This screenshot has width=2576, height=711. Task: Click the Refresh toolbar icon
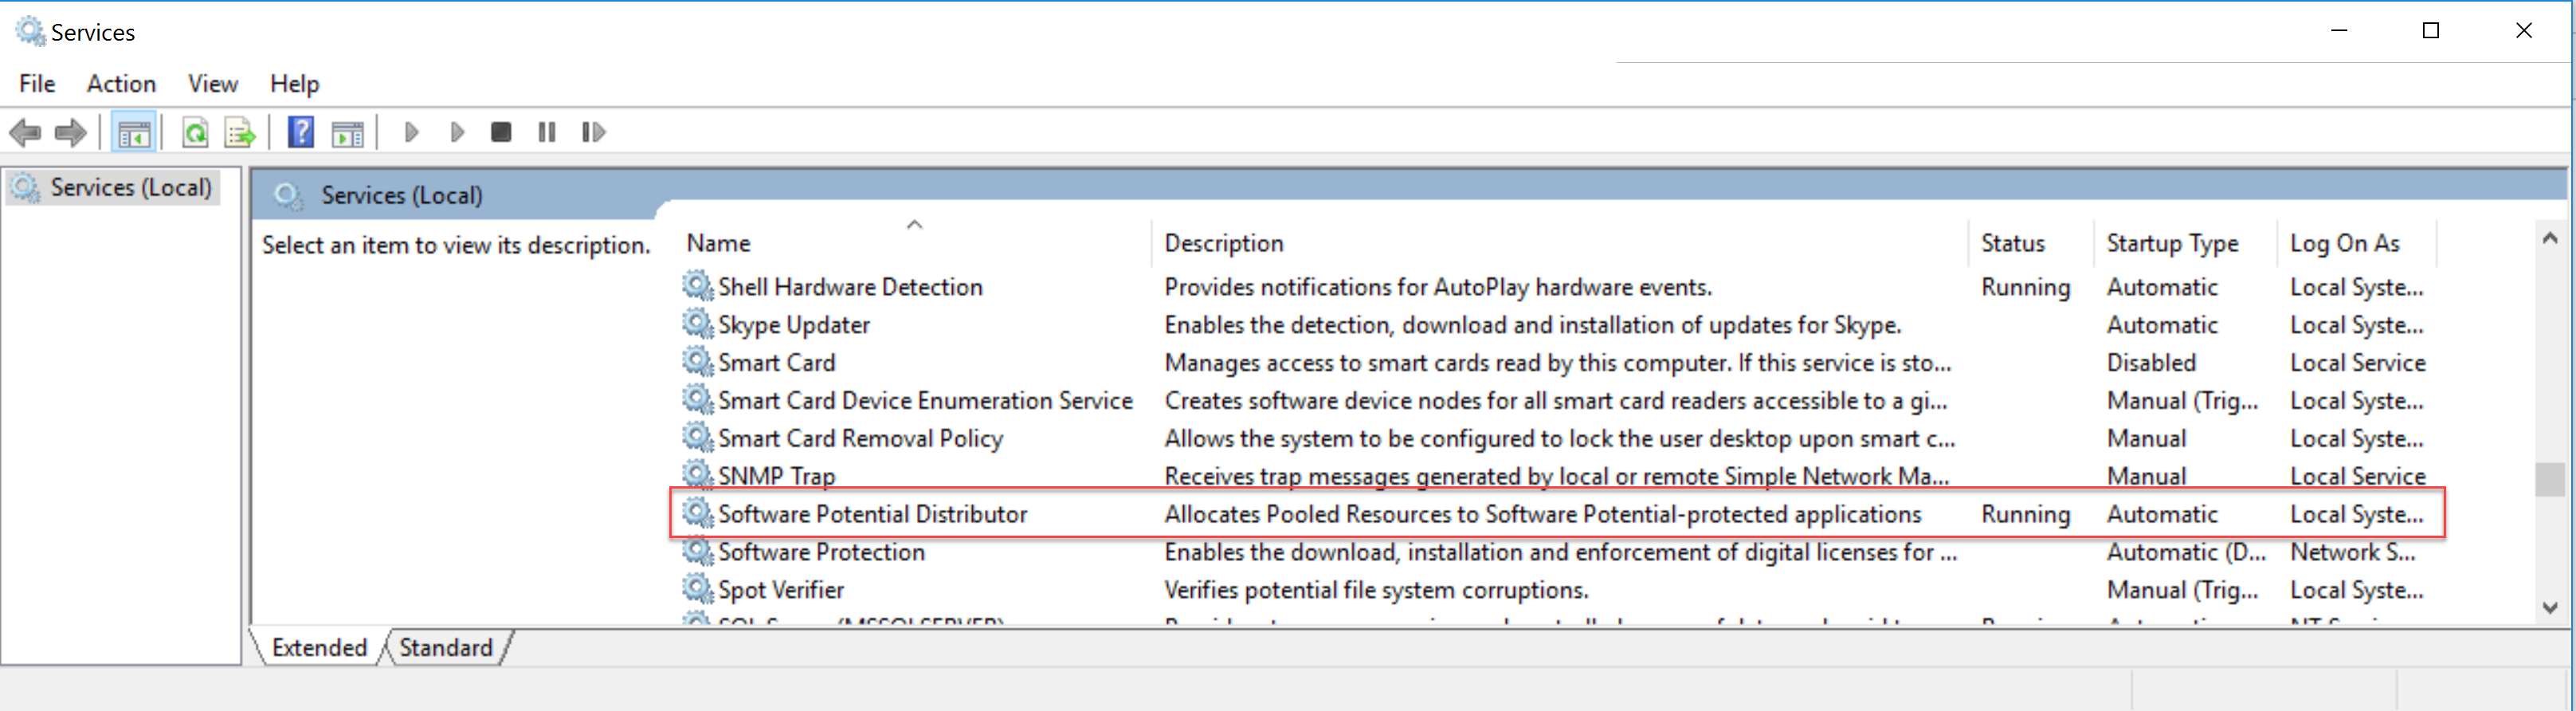pos(195,132)
